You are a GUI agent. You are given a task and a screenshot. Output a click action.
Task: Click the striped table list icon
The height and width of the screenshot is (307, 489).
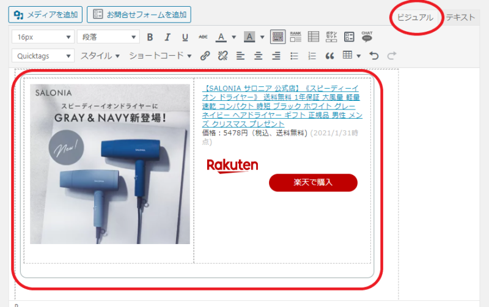pyautogui.click(x=314, y=37)
